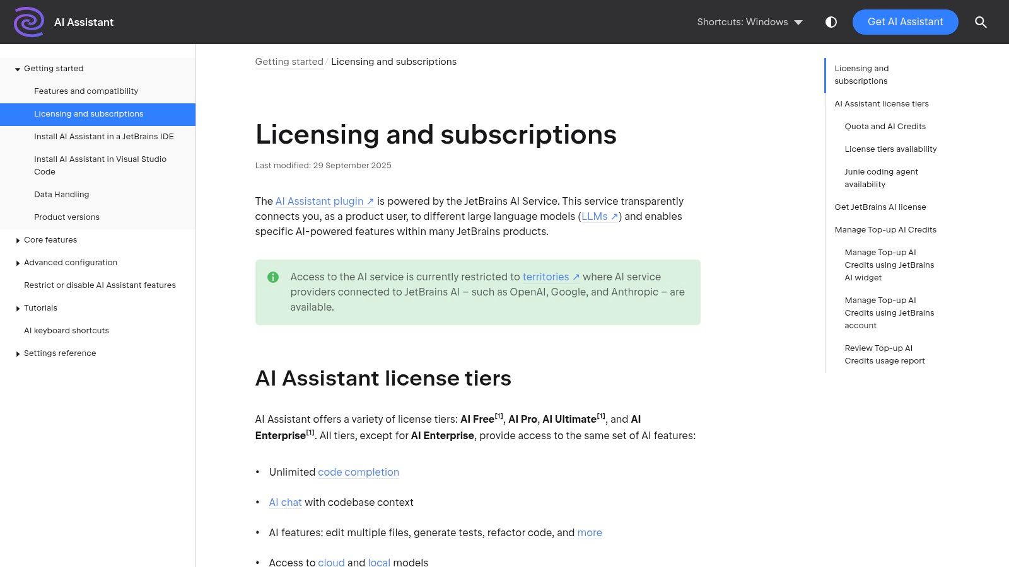Screen dimensions: 1009x567
Task: Click the Getting started breadcrumb link
Action: click(289, 62)
